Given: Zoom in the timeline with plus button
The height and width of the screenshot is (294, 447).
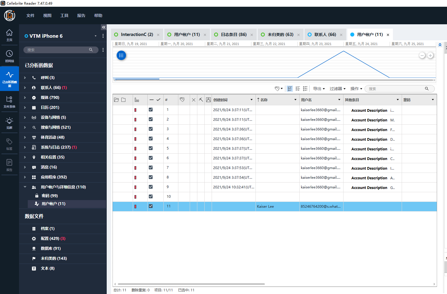Looking at the screenshot, I should pyautogui.click(x=430, y=56).
